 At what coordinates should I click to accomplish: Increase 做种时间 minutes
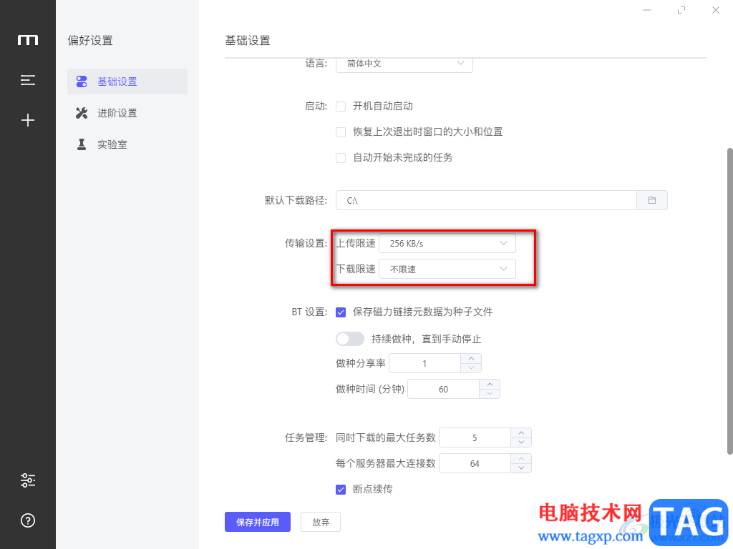(490, 384)
